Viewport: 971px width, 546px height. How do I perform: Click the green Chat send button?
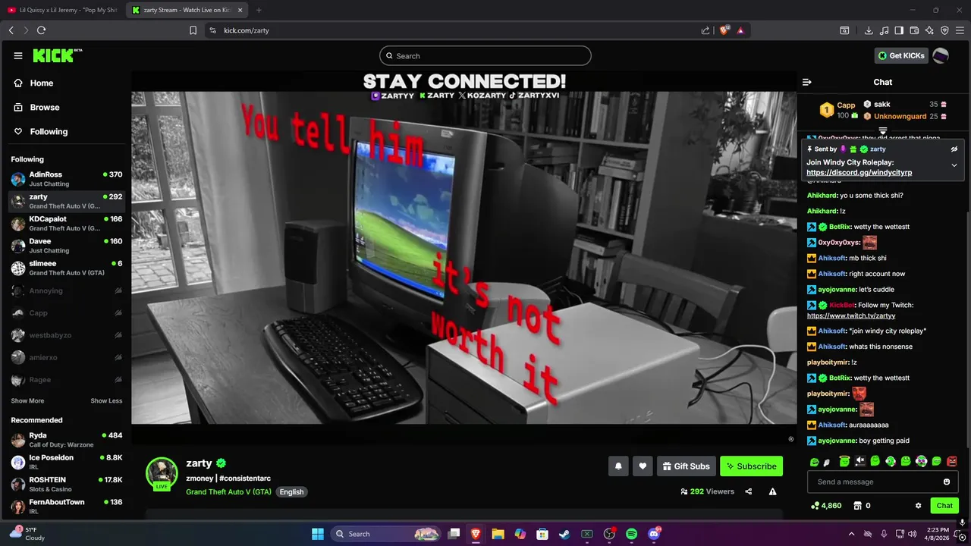coord(944,506)
